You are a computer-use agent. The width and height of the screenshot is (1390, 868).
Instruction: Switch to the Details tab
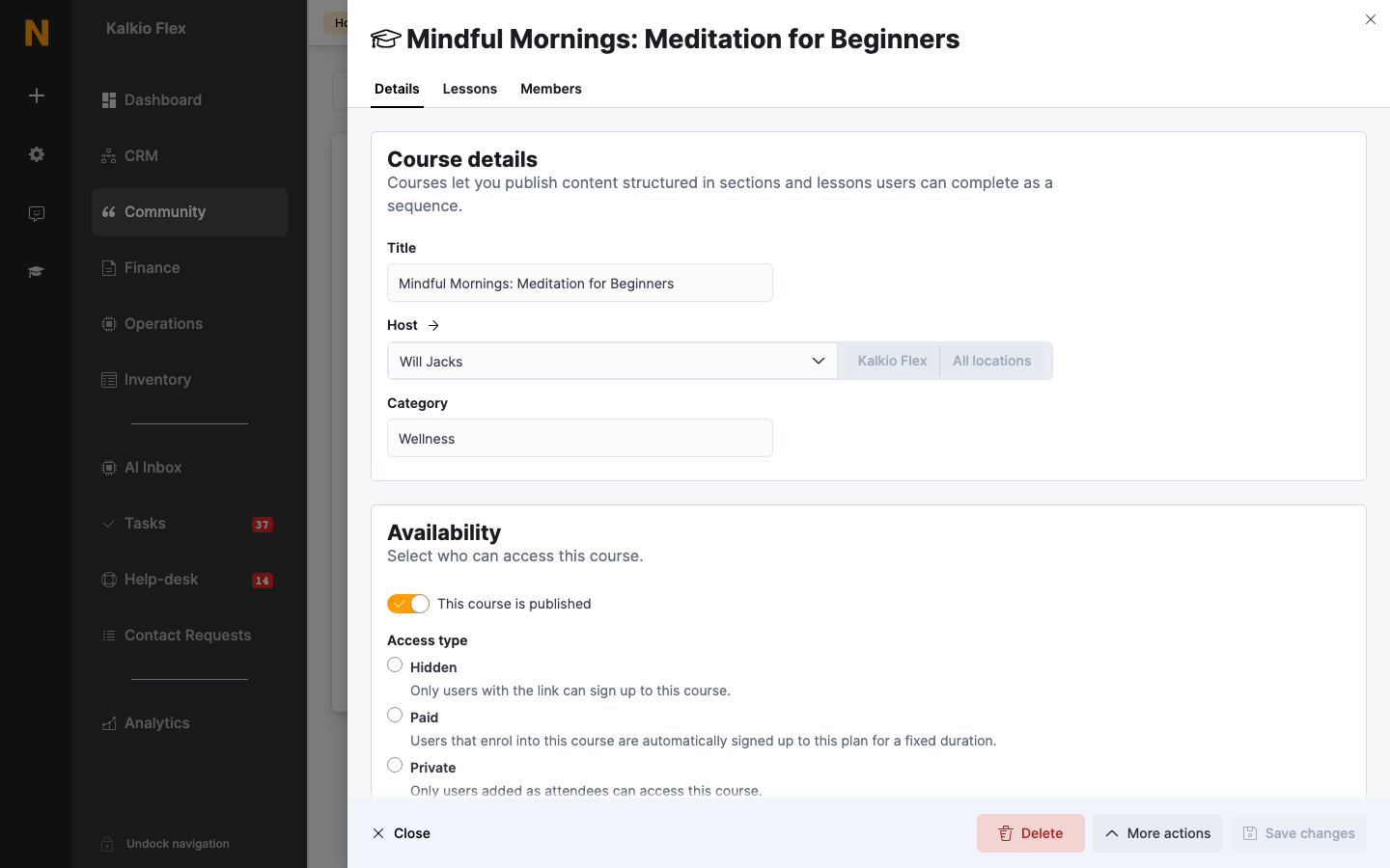click(397, 89)
